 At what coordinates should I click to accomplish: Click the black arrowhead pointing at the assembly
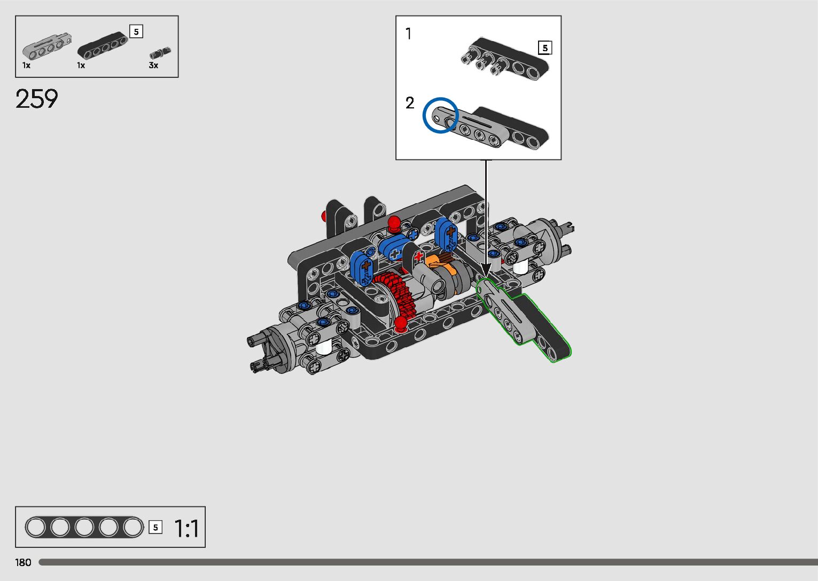pos(486,268)
